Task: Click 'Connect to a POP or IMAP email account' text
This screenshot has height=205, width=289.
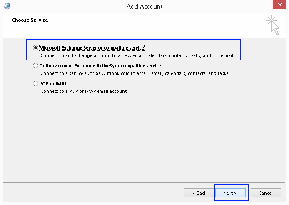Action: coord(83,91)
